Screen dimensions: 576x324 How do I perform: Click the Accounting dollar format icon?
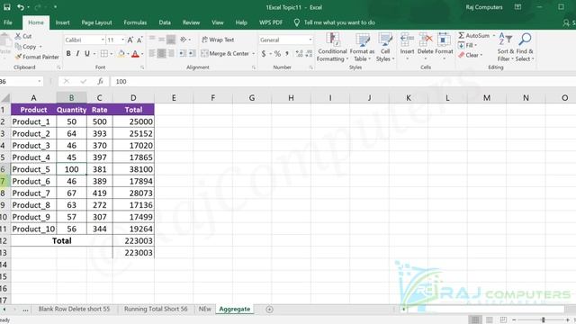pos(264,54)
